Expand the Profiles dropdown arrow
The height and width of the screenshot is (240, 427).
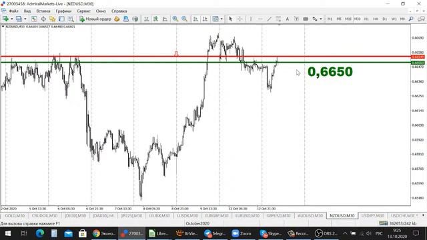(25, 19)
